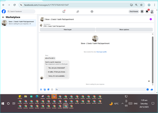Screen dimensions: 158x113
Task: Click the browser forward arrow
Action: 9,5
